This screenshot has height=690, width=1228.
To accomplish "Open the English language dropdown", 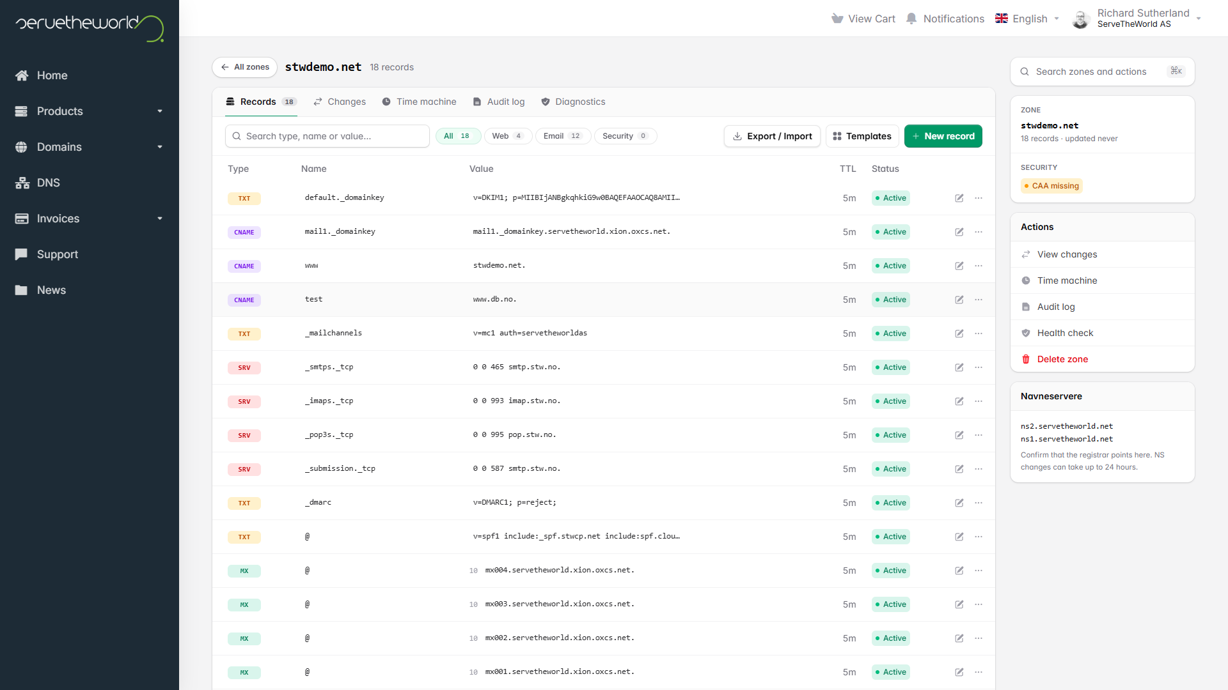I will click(x=1027, y=19).
